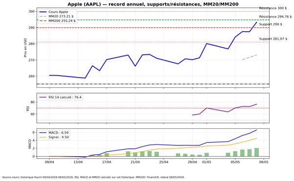
Task: Click the 29/04 date tick label
Action: click(x=192, y=162)
